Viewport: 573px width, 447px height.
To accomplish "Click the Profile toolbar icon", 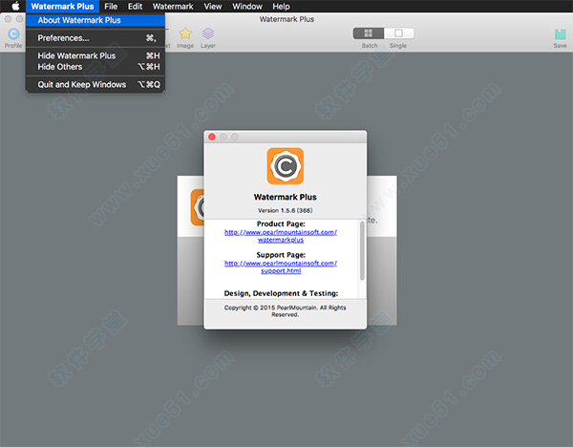I will pyautogui.click(x=13, y=34).
